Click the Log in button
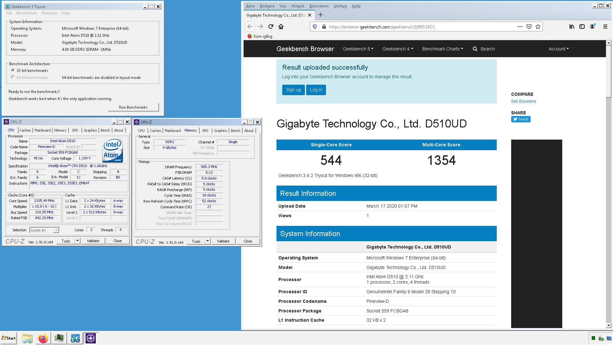This screenshot has height=345, width=613. pos(316,90)
